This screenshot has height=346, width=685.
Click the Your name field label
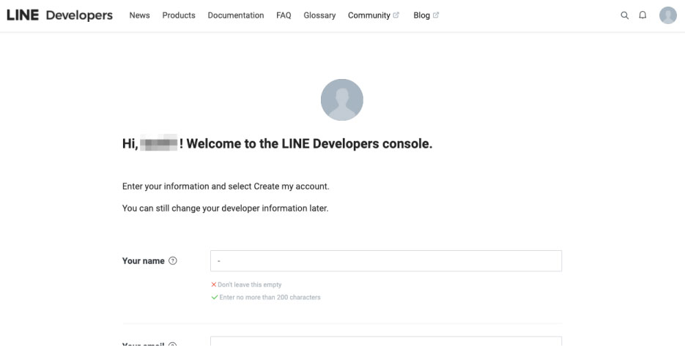coord(144,261)
